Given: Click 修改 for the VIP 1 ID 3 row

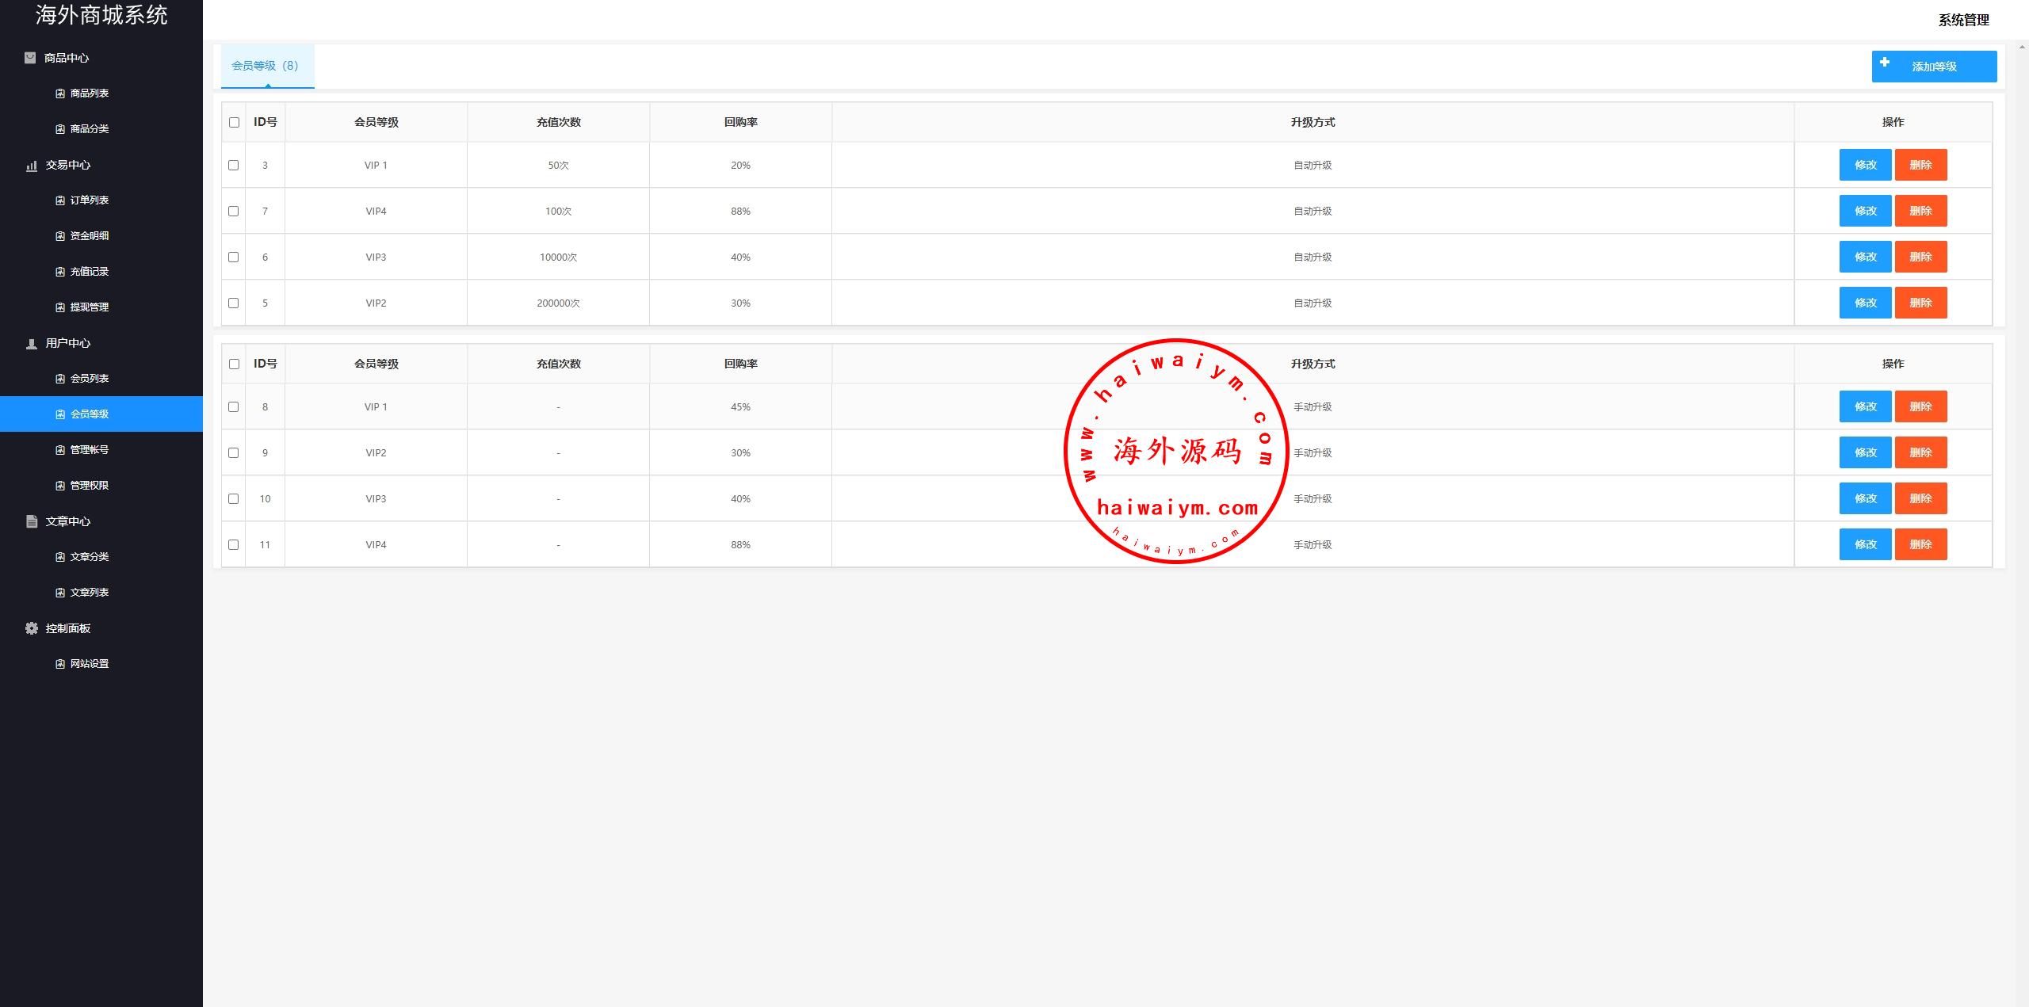Looking at the screenshot, I should click(x=1865, y=165).
